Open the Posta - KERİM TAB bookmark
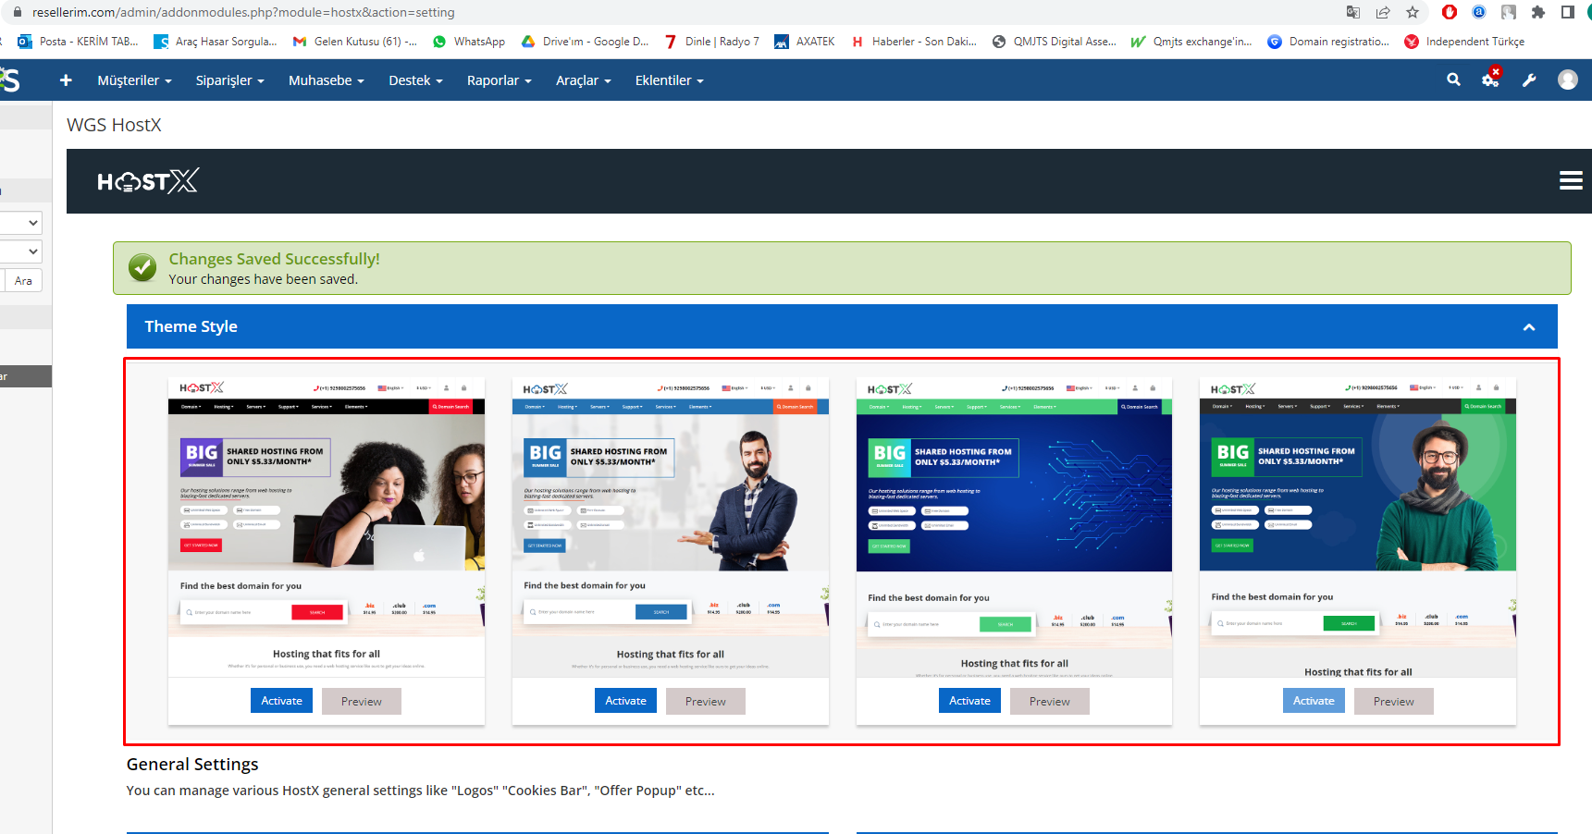 click(x=78, y=42)
